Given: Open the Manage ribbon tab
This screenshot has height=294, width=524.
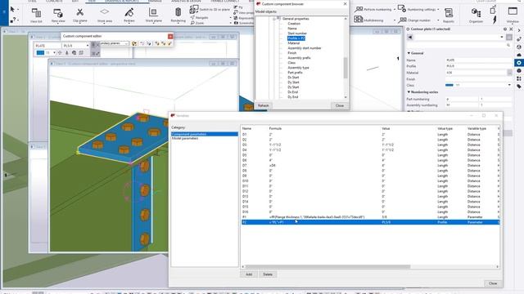Looking at the screenshot, I should [155, 2].
